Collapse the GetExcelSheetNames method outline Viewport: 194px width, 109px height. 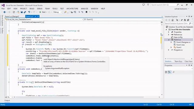pyautogui.click(x=9, y=82)
